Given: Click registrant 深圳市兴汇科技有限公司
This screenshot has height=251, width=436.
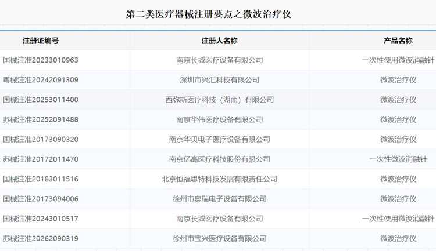Looking at the screenshot, I should click(219, 80).
